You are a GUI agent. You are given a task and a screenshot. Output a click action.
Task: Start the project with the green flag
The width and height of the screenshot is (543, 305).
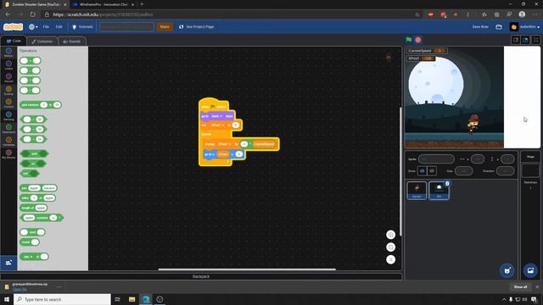coord(409,40)
